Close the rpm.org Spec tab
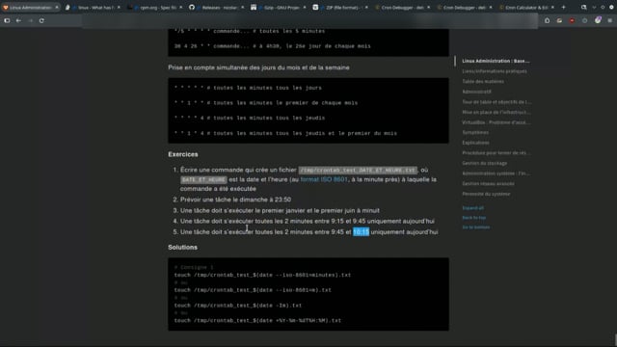 180,7
